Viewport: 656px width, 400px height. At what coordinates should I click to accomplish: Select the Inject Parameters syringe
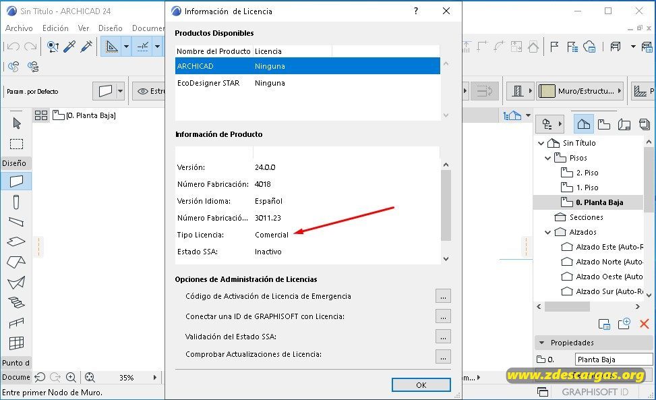point(86,47)
